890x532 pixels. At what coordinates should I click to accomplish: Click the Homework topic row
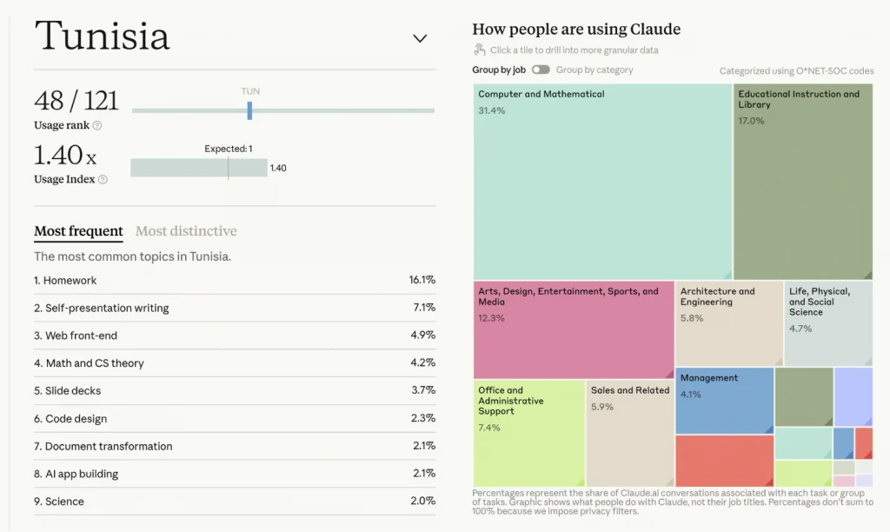pyautogui.click(x=235, y=280)
